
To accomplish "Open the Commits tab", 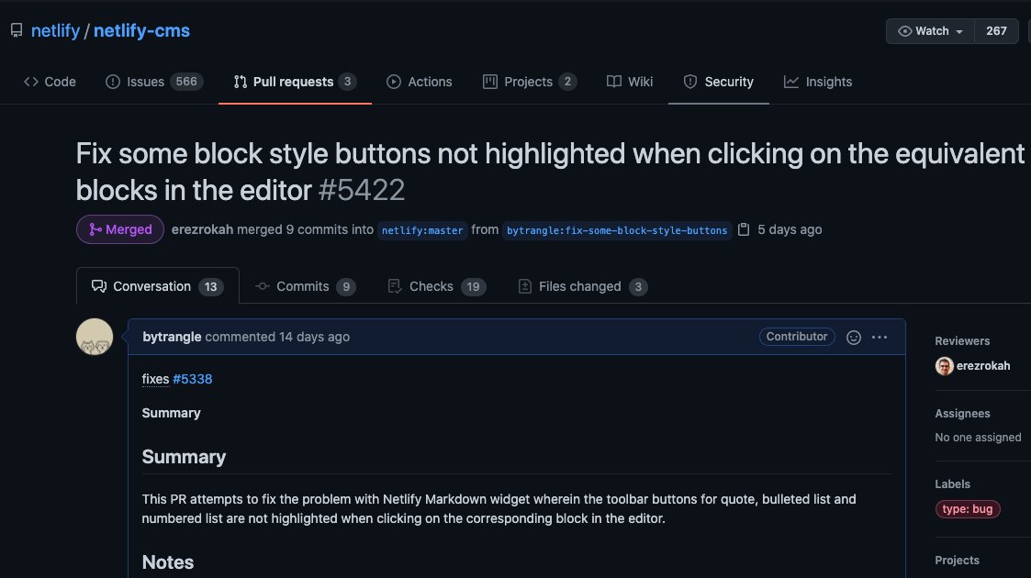I will pos(305,286).
